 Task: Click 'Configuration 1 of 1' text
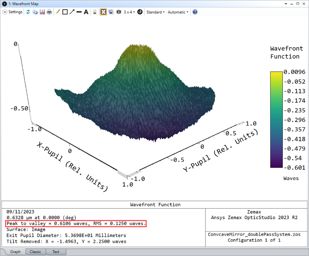pos(254,240)
